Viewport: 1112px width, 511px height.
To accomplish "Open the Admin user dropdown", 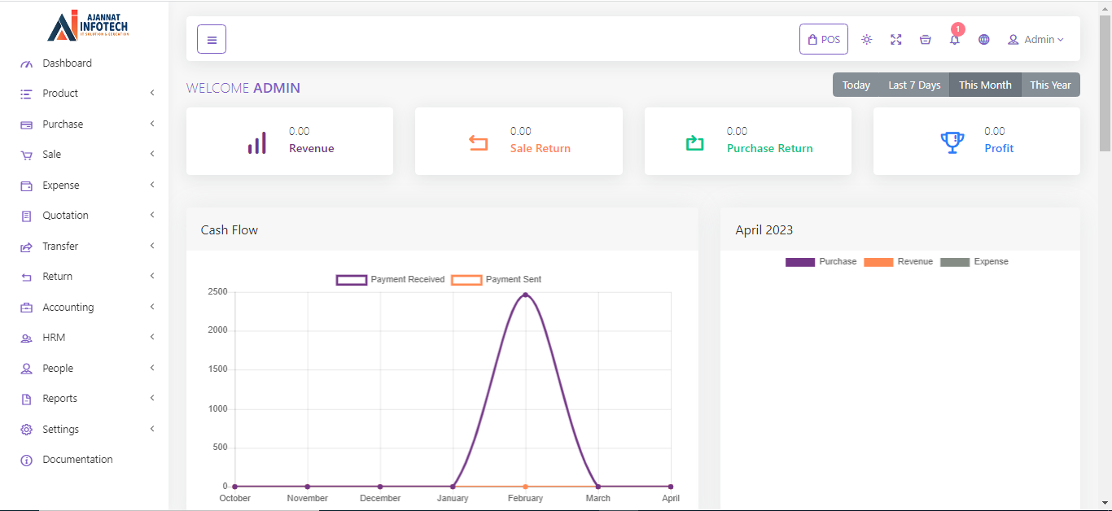I will 1035,40.
